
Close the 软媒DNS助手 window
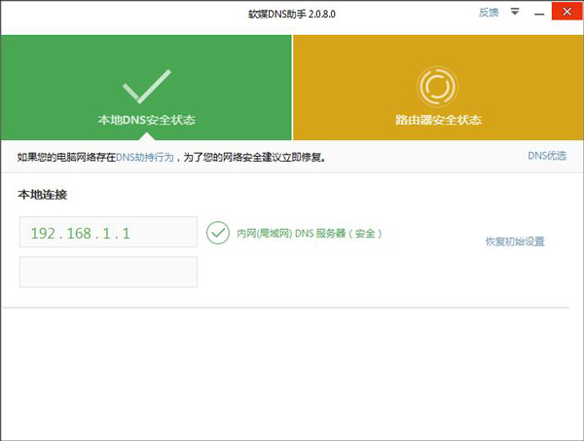(x=566, y=12)
